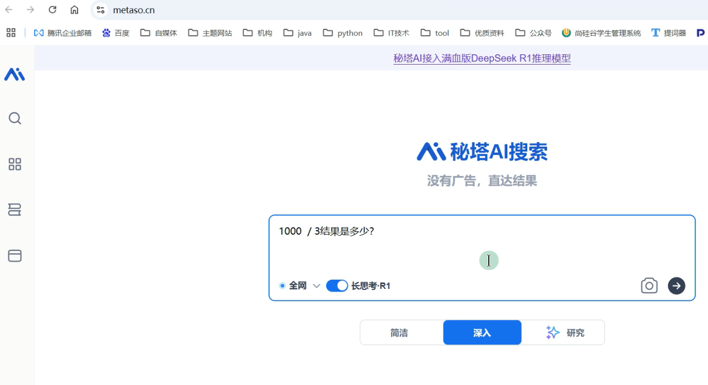Viewport: 708px width, 385px height.
Task: Toggle the 长思考·R1 switch
Action: click(x=337, y=286)
